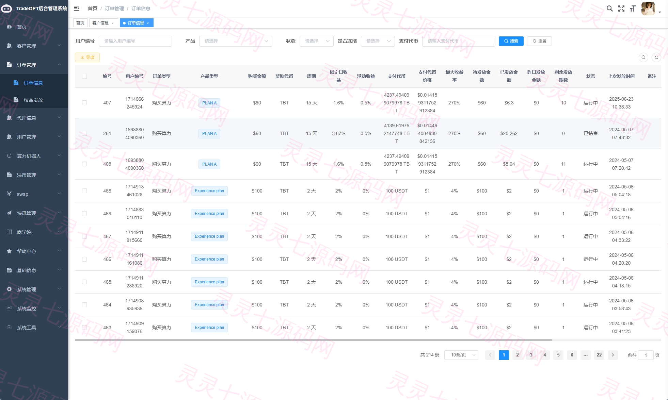Click the blue 搜索 button
Screen dimensions: 668x400
tap(511, 41)
